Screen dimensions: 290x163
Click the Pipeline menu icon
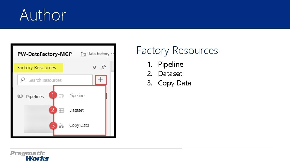pos(61,96)
